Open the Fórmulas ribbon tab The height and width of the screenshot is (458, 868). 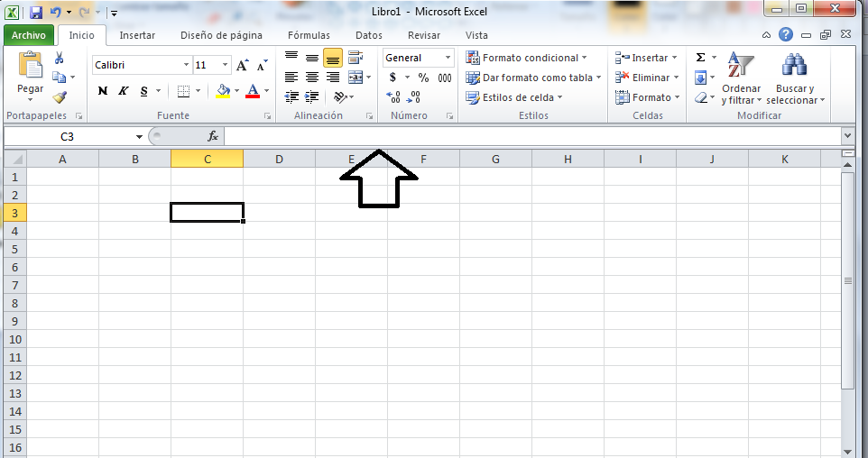[x=309, y=35]
